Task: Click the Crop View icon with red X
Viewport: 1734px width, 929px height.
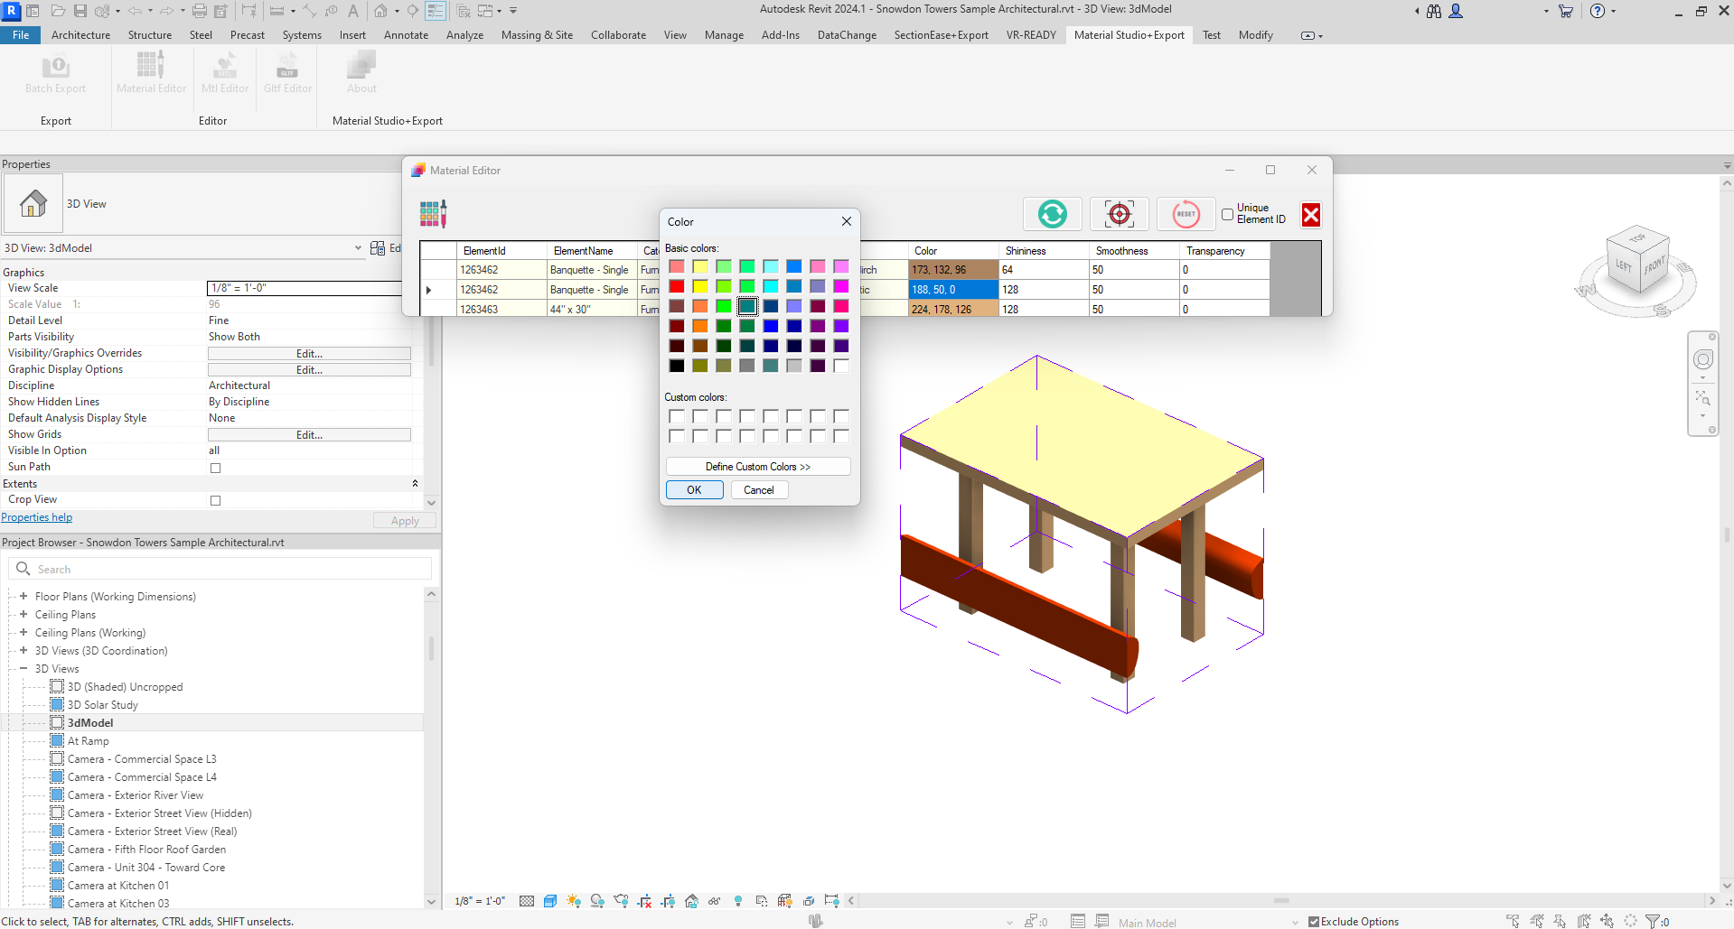Action: (644, 901)
